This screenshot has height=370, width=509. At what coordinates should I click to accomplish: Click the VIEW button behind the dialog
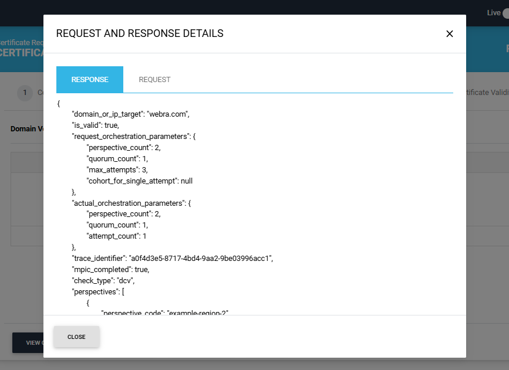[28, 343]
